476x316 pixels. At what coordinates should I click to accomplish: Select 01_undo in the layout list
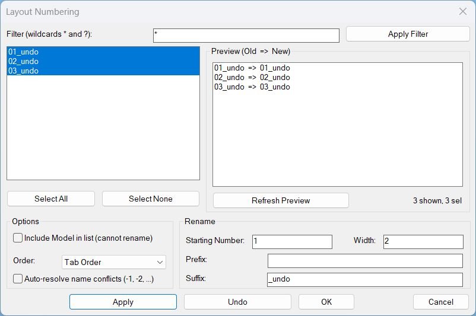pos(24,52)
